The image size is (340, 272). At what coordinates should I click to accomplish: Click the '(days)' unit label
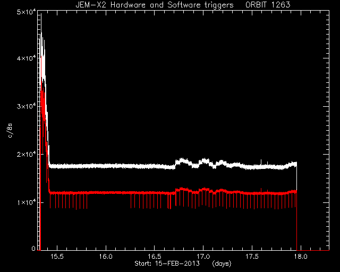coord(222,263)
